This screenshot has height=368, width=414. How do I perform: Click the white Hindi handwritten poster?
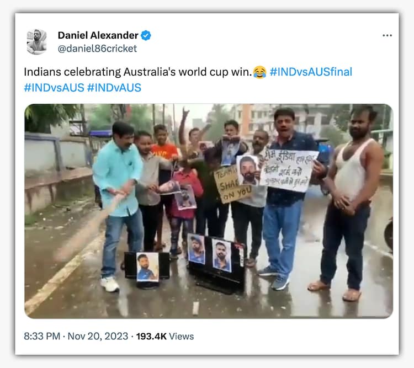288,170
